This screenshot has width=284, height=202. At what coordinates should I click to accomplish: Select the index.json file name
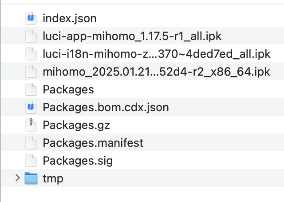(x=70, y=18)
